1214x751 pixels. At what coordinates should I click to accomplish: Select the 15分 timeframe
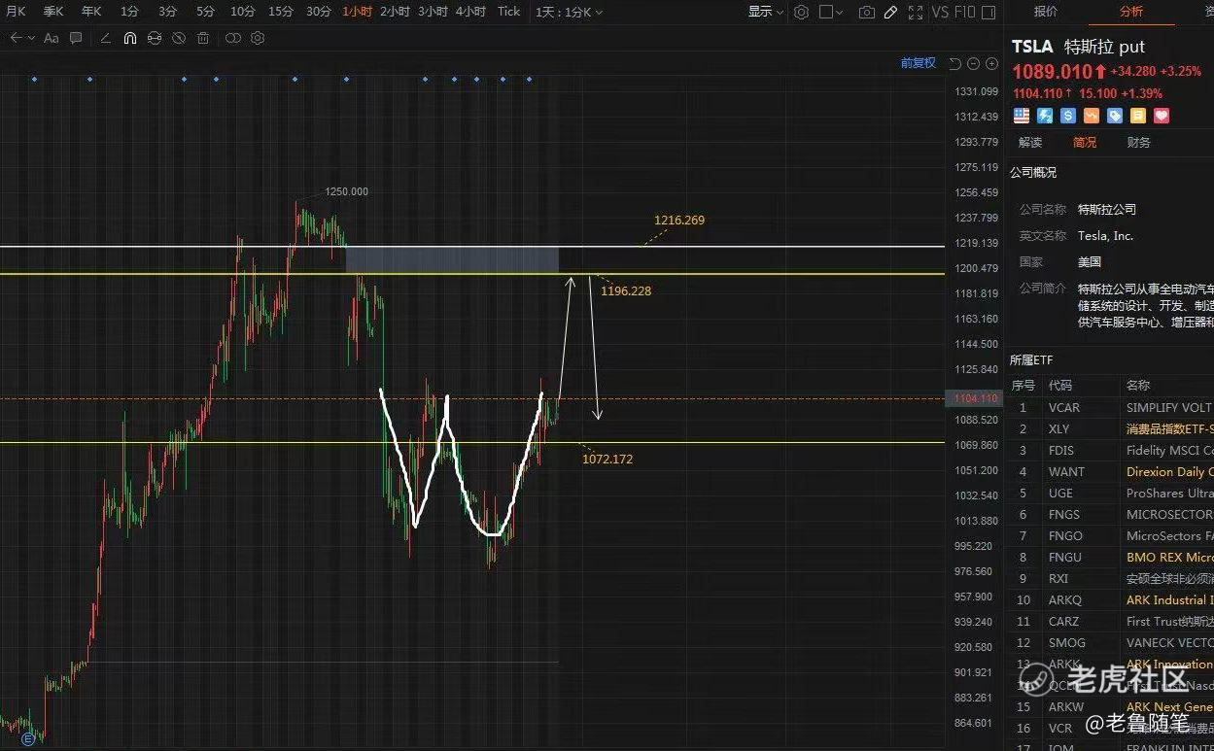(x=281, y=12)
